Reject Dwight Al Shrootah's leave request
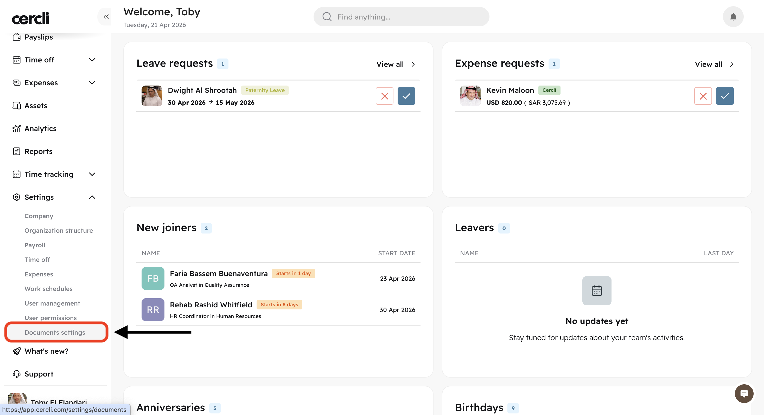 coord(384,96)
